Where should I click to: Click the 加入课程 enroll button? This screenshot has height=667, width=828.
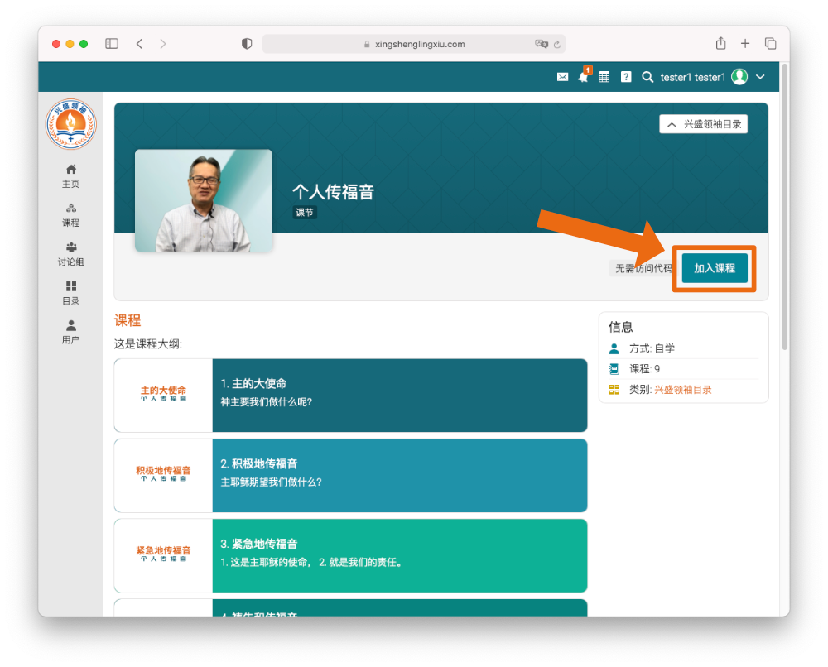coord(714,268)
